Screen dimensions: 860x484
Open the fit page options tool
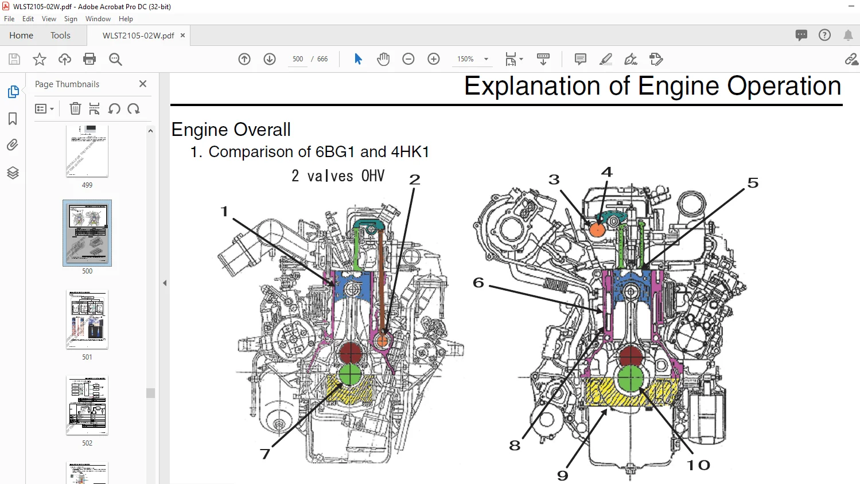click(x=511, y=59)
